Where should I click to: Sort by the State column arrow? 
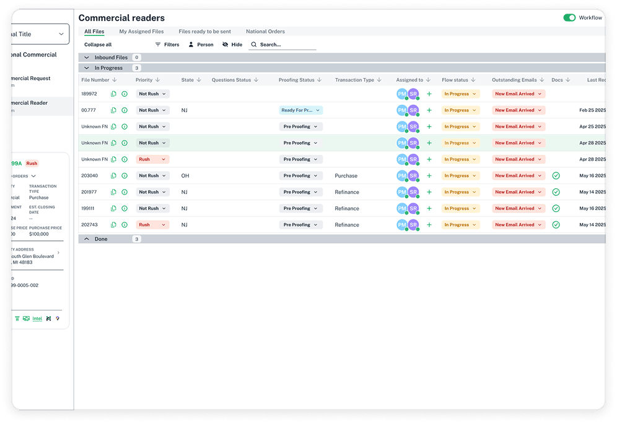pos(199,80)
